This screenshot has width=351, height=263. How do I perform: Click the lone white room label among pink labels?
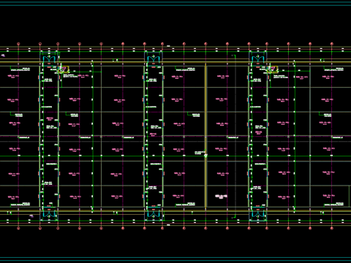pos(222,197)
